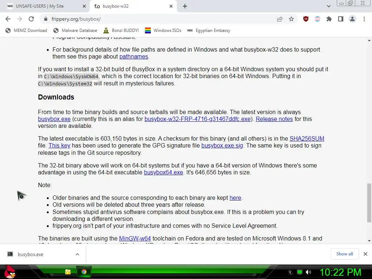Close the UNSAFE-USERS tab

click(x=84, y=6)
